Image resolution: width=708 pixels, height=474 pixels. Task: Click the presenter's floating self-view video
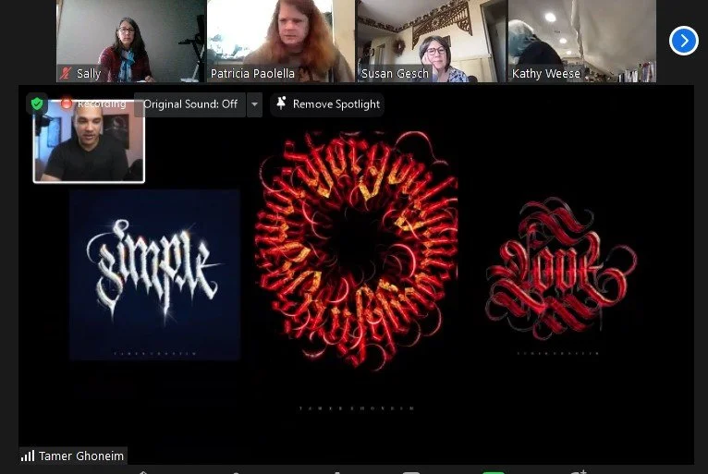pos(89,141)
